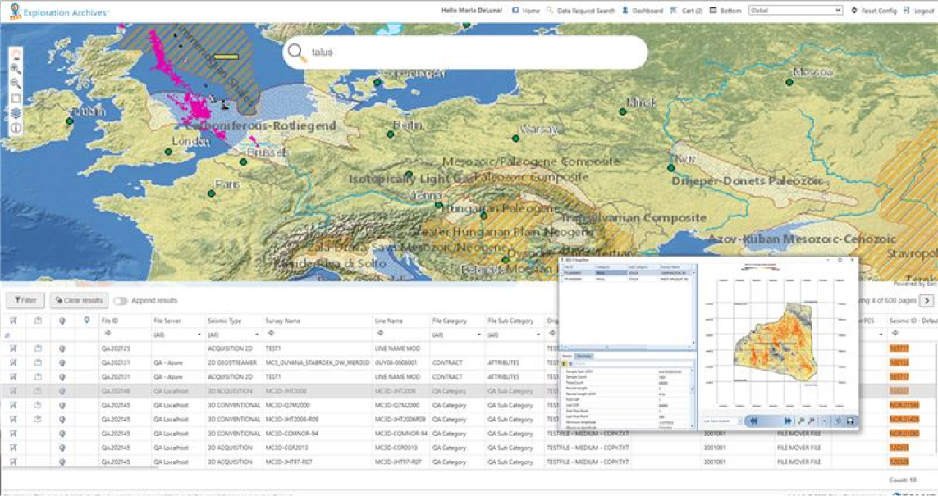Go to next results page arrow
The width and height of the screenshot is (938, 496).
click(926, 301)
